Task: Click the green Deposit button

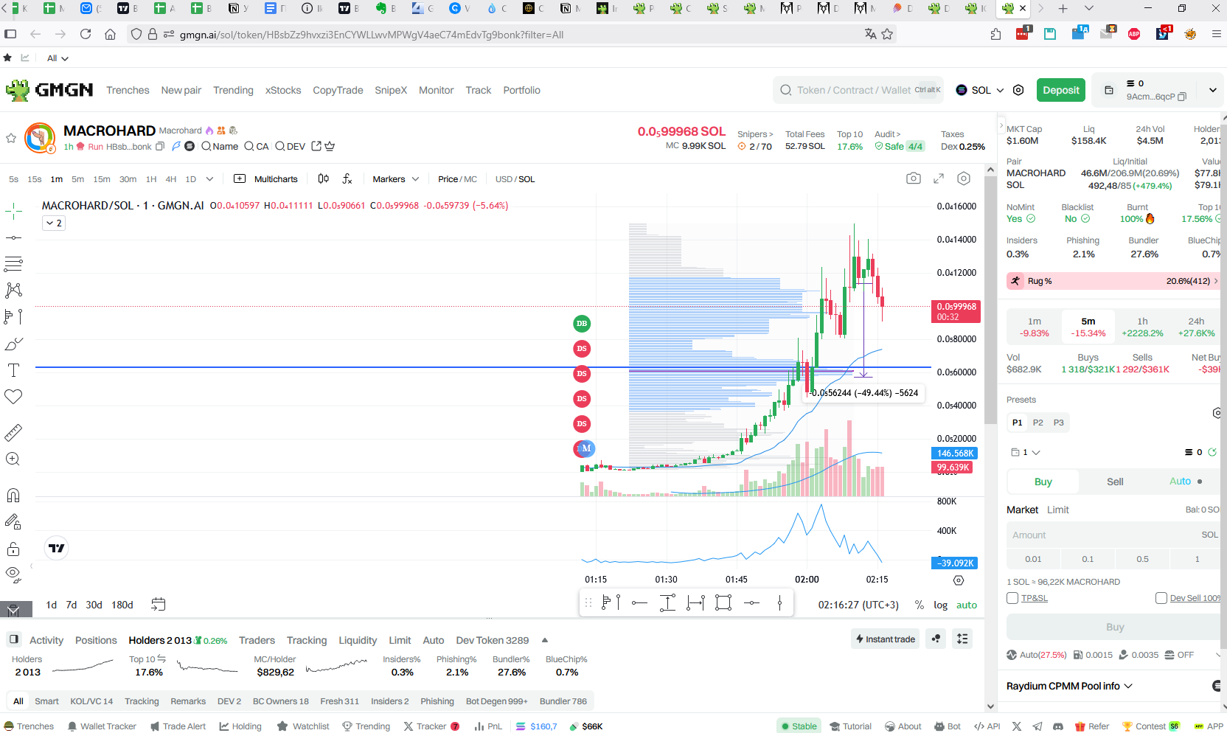Action: click(1061, 90)
